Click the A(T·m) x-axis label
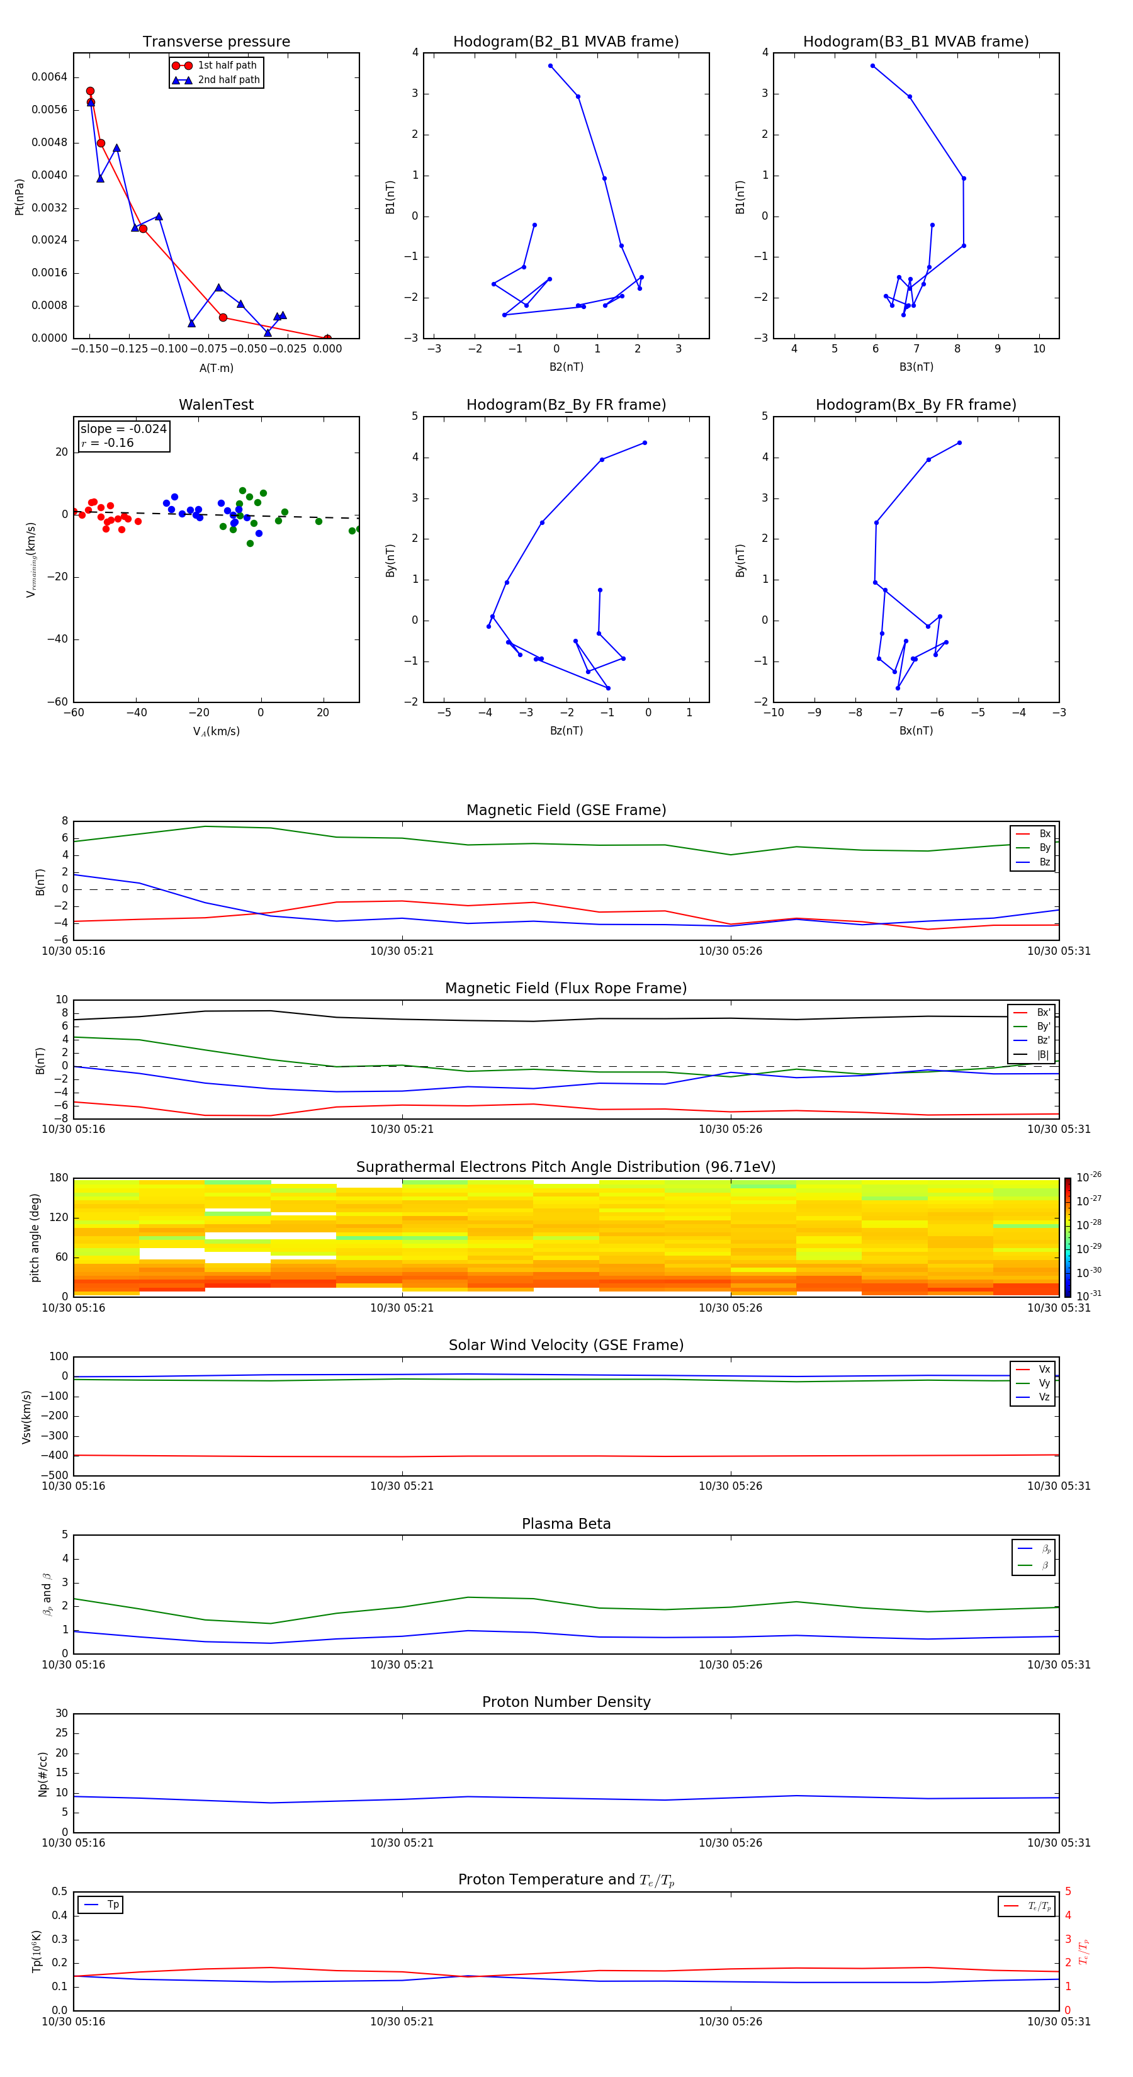Image resolution: width=1133 pixels, height=2077 pixels. tap(216, 368)
